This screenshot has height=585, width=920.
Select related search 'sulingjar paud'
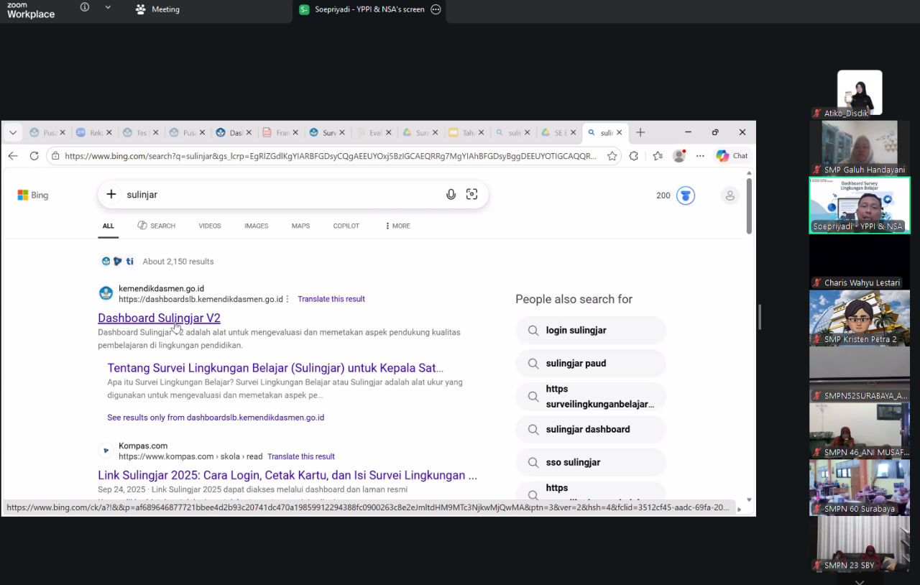(591, 364)
